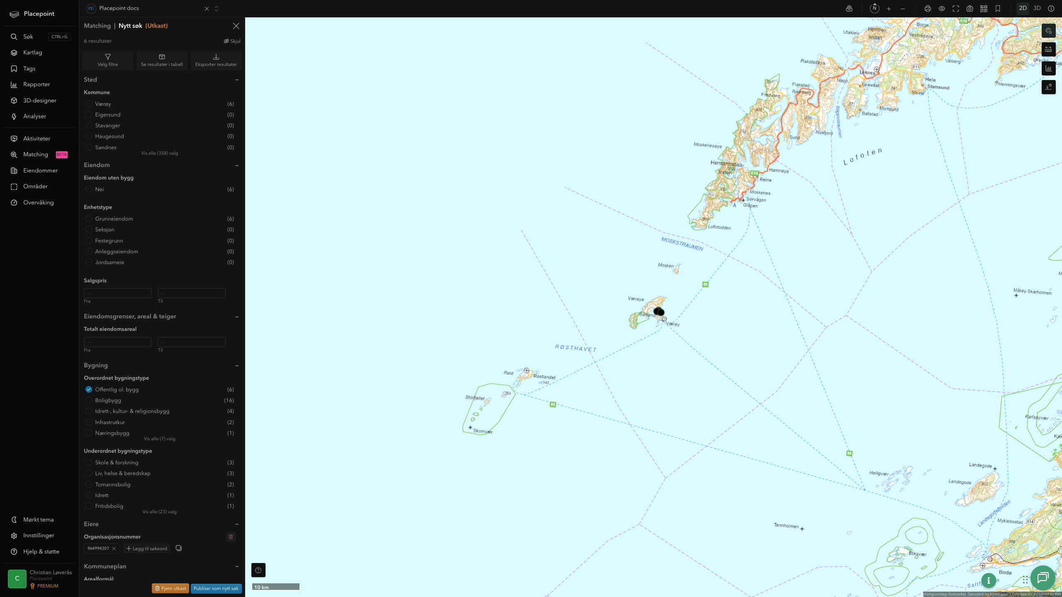
Task: Click Legg til søkeord button
Action: pos(147,548)
